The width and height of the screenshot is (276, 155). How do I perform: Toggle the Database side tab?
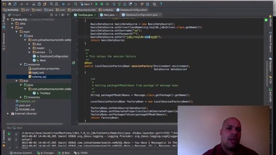(x=270, y=65)
